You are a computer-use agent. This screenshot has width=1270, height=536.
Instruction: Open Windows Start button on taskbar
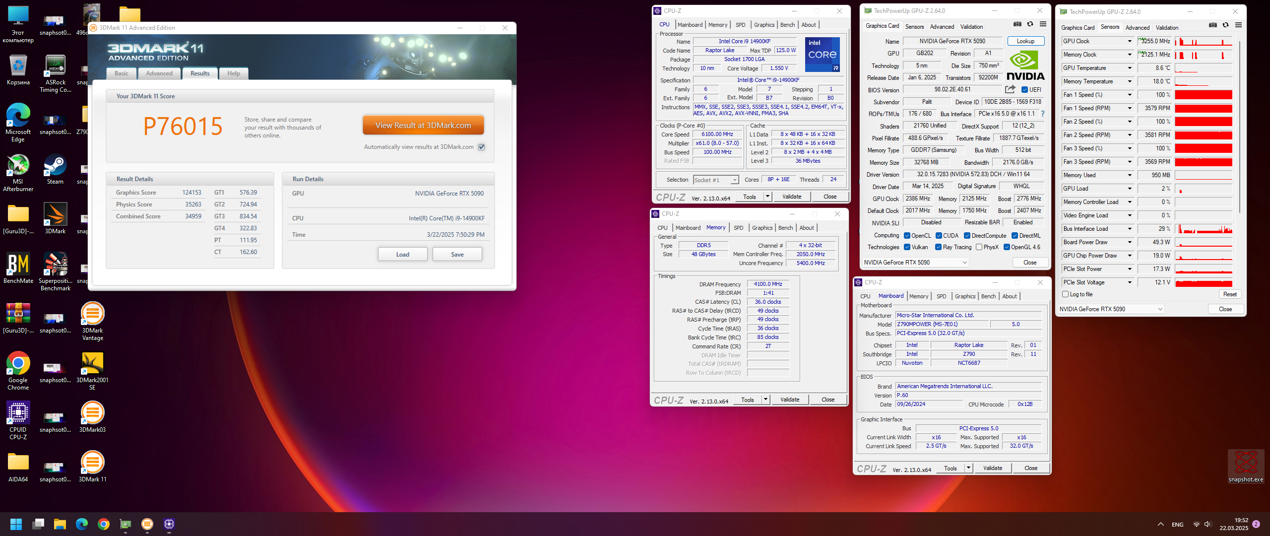16,524
